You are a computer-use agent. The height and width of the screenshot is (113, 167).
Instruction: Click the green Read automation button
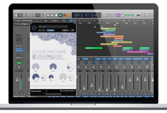click(x=19, y=63)
